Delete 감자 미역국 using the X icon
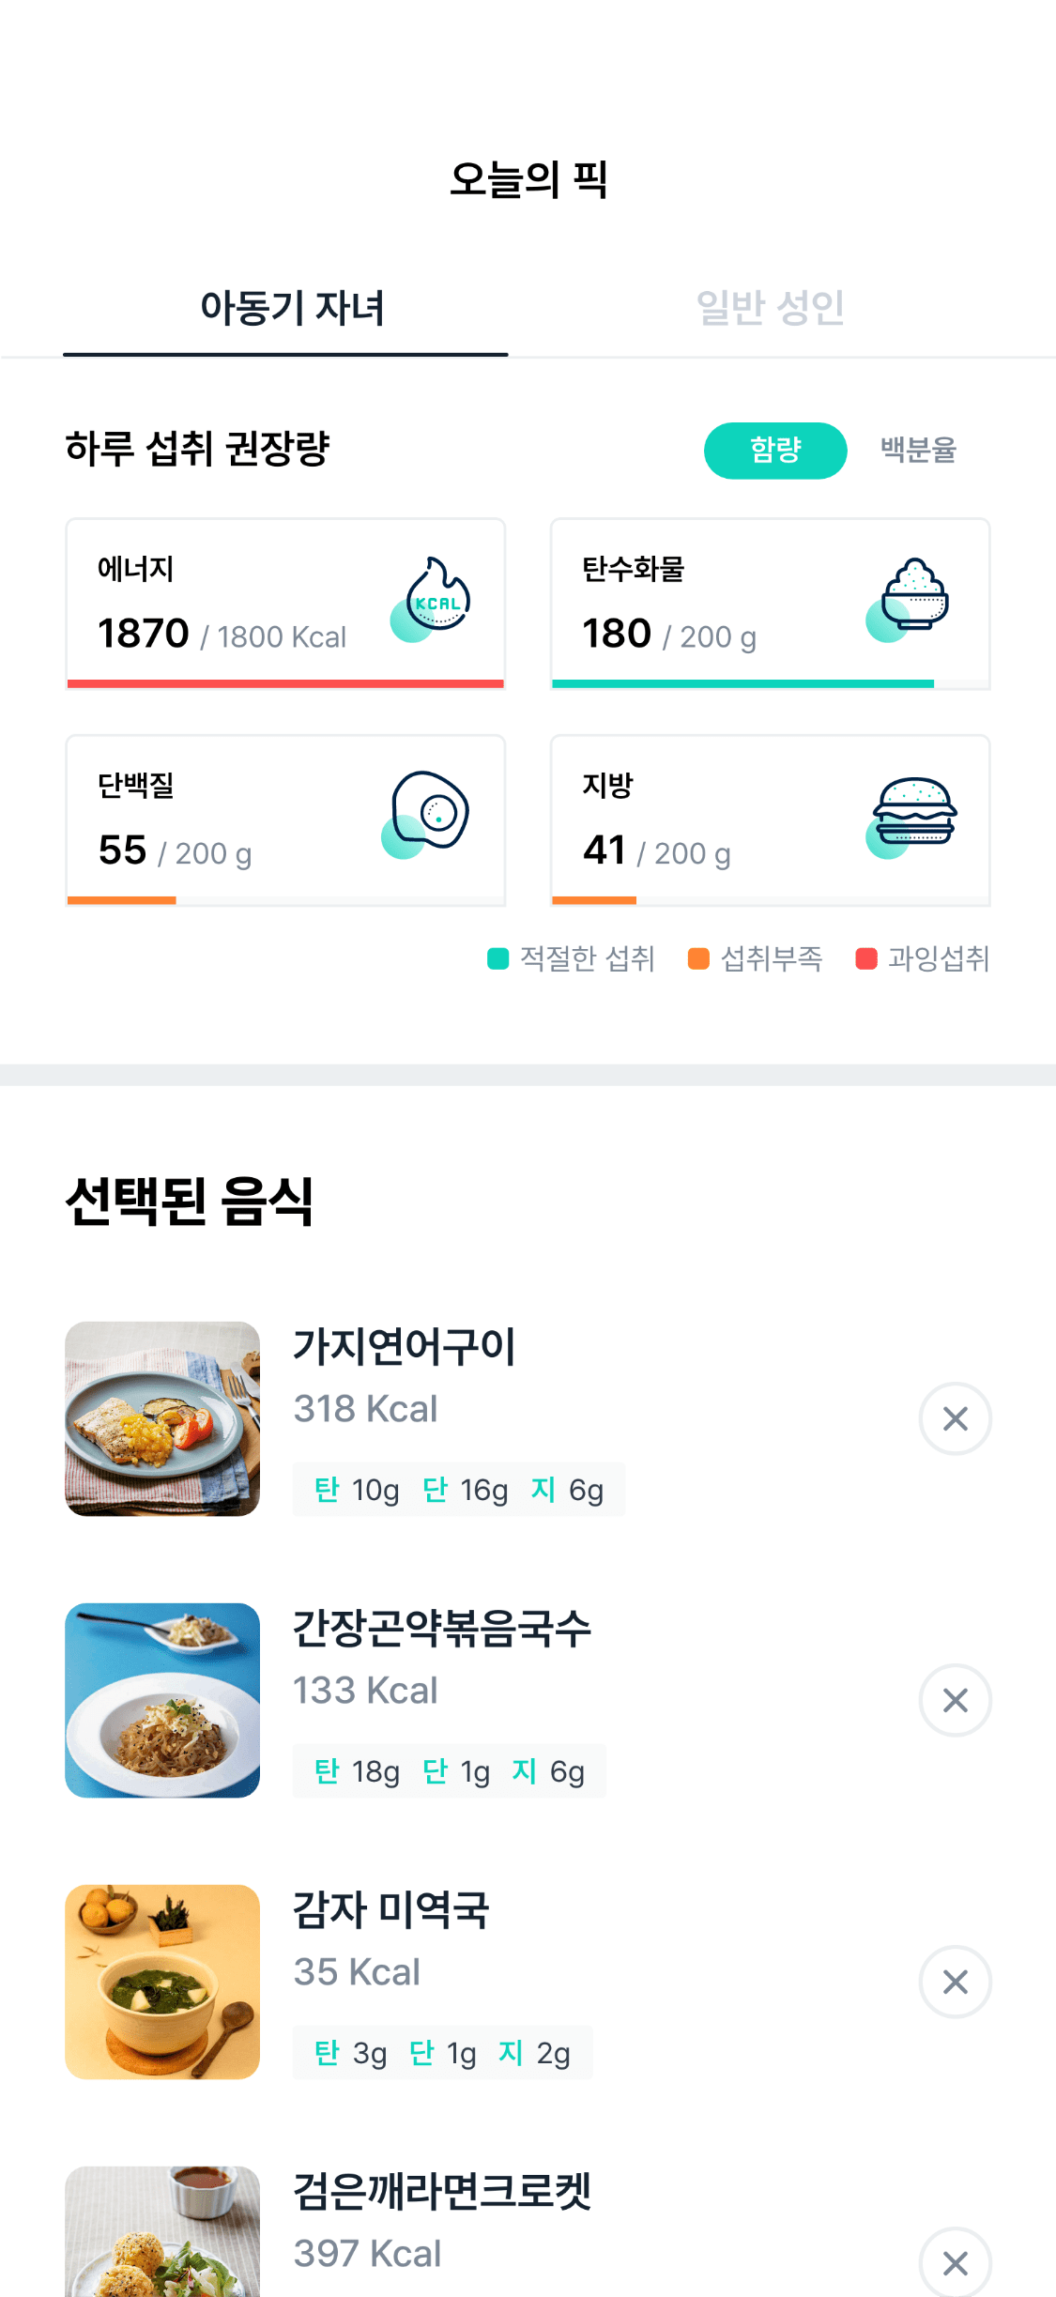Screen dimensions: 1056x2297 click(955, 1982)
